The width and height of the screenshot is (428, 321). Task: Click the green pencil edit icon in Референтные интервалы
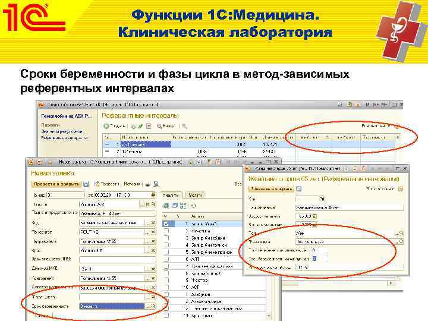click(140, 126)
